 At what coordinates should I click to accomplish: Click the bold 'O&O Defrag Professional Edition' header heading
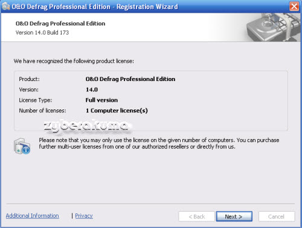pyautogui.click(x=60, y=24)
